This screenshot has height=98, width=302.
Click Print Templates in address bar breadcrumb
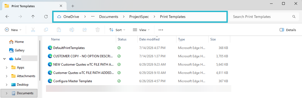[x=173, y=17]
